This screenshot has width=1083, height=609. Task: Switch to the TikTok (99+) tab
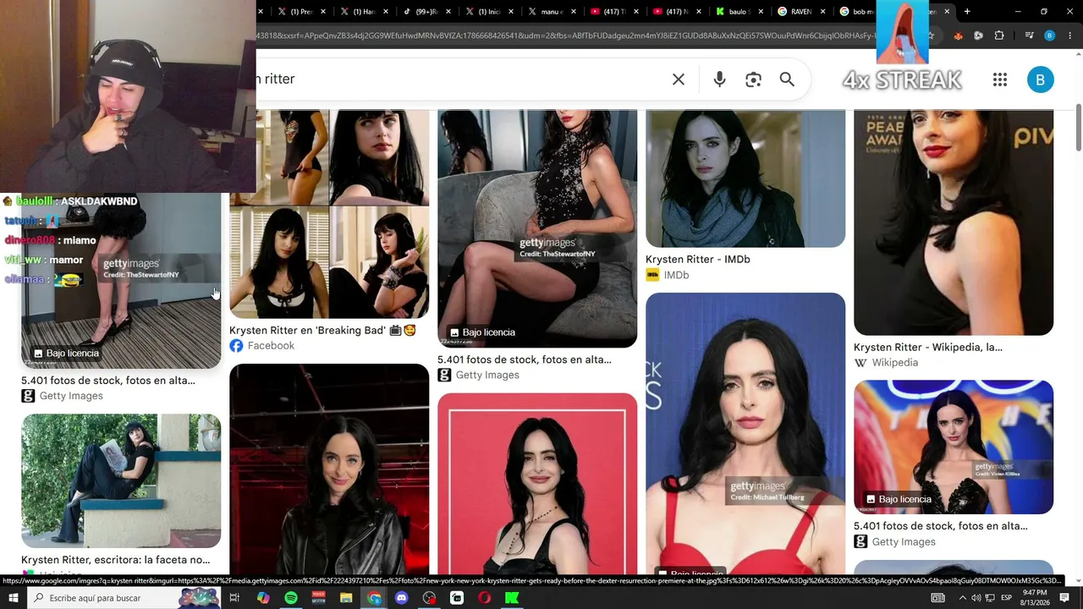coord(427,12)
